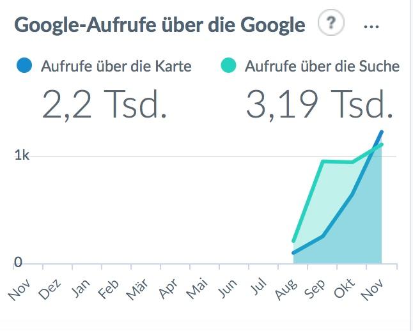The image size is (413, 331).
Task: Select the 2,2 Tsd. total value
Action: point(104,104)
